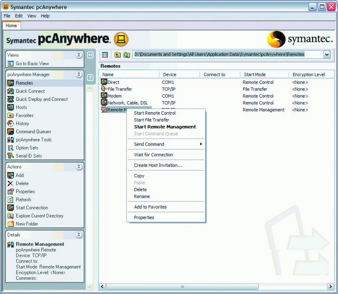Click the Remotes icon in pcAnywhere Manager
The image size is (338, 294).
11,83
